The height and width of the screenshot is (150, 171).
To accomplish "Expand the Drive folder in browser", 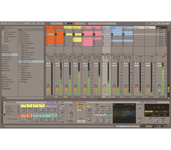I will pyautogui.click(x=19, y=32).
